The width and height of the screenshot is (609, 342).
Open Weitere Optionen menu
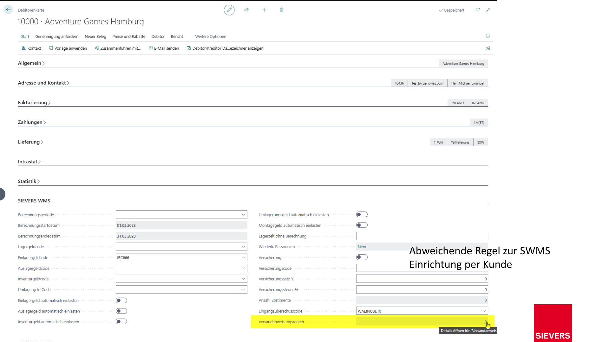click(x=211, y=36)
